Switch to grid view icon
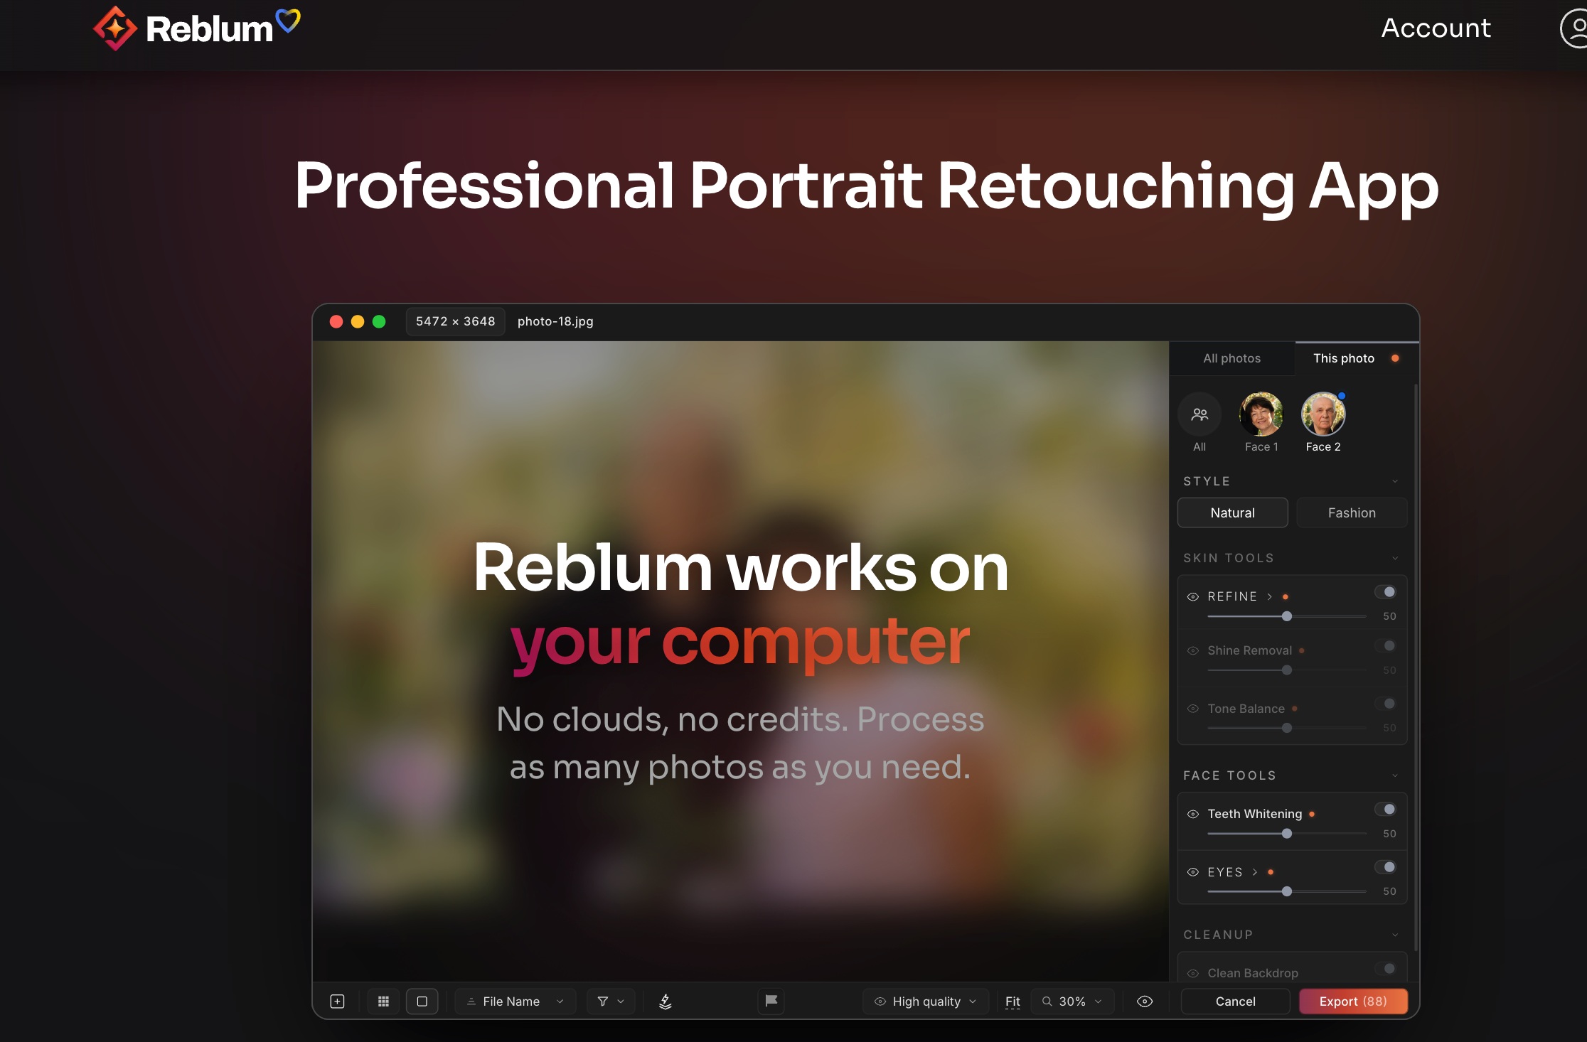 [x=383, y=1001]
